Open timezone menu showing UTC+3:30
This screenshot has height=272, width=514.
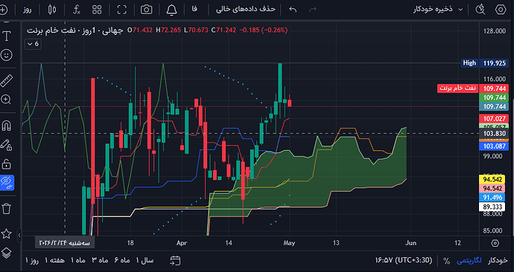point(404,260)
